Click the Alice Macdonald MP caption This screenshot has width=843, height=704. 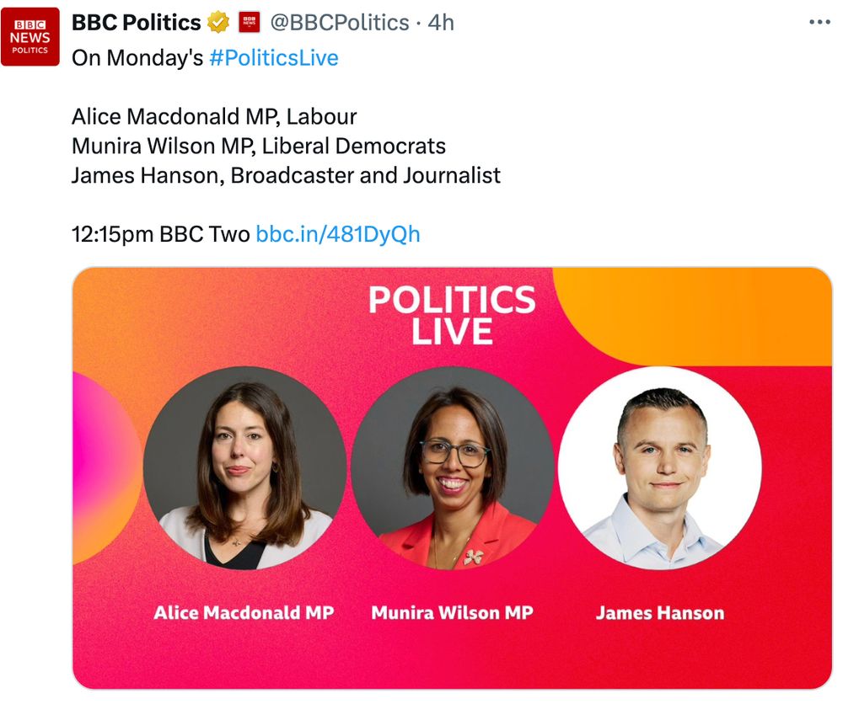pos(244,613)
